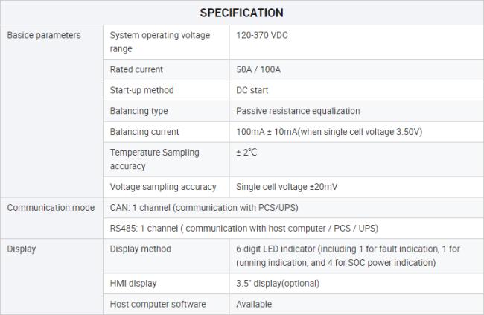Select the Balancing current label

click(144, 132)
